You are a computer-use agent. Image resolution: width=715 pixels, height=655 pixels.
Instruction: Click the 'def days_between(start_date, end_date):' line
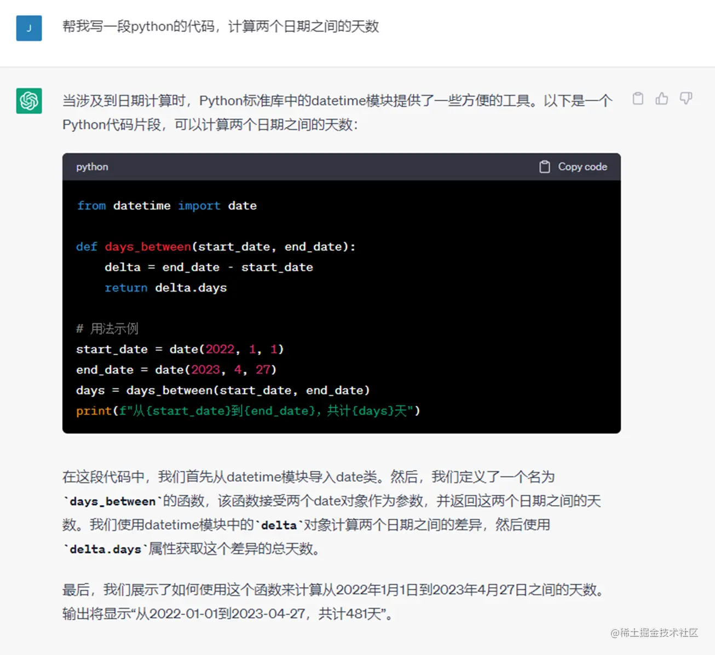pyautogui.click(x=216, y=247)
